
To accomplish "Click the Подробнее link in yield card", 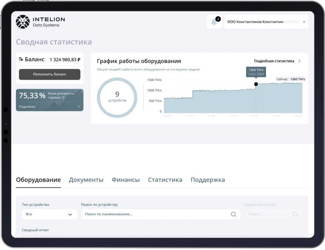I will point(27,107).
